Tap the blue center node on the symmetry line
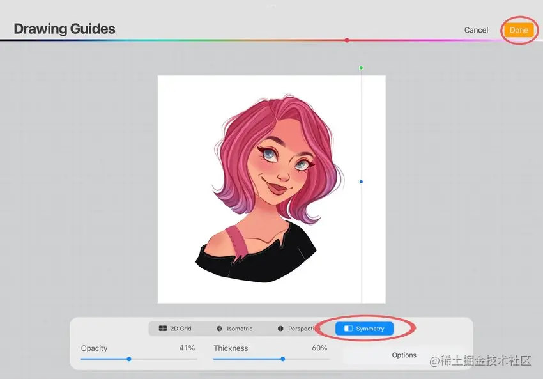 pos(361,182)
